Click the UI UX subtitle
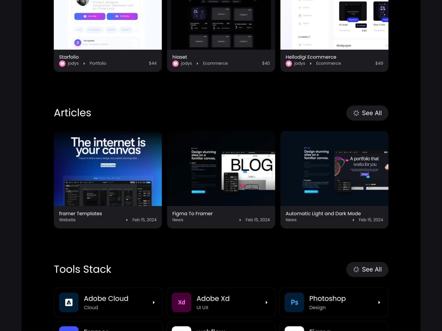442x331 pixels. coord(202,308)
